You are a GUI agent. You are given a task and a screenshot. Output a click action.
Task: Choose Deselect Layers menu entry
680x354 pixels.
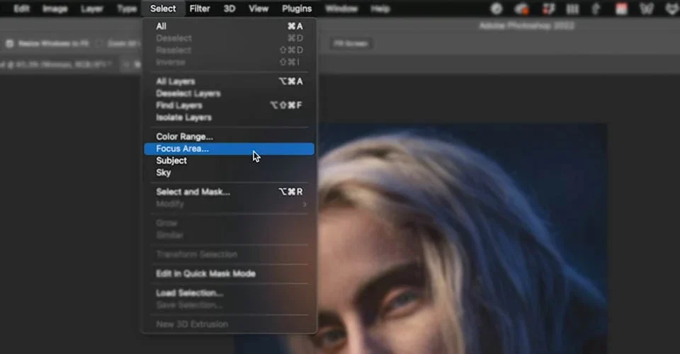[229, 93]
